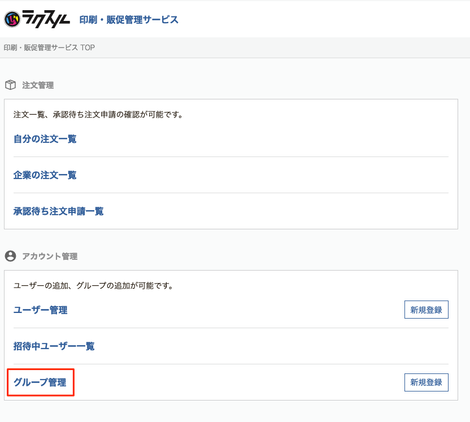Open the 企業の注文一覧 link
Screen dimensions: 470x422
(45, 175)
